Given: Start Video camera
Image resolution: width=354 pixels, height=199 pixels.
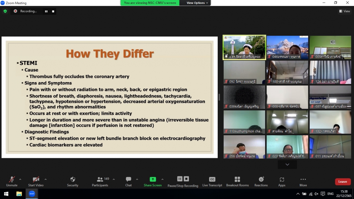Looking at the screenshot, I should [x=36, y=180].
